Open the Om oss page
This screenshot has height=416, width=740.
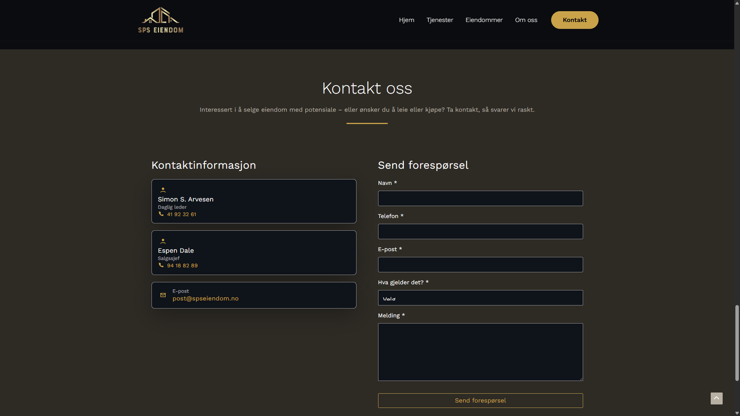(526, 20)
